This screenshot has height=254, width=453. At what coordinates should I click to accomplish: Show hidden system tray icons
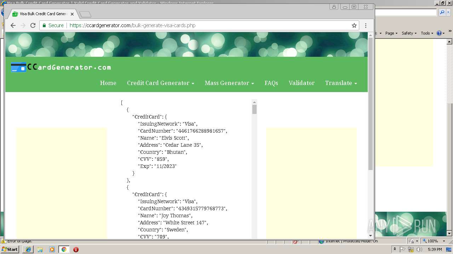click(x=395, y=249)
